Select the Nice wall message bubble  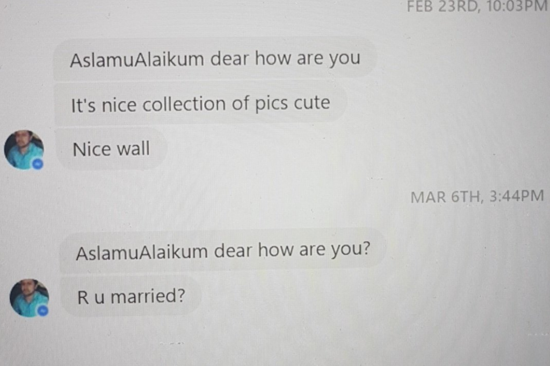(111, 149)
